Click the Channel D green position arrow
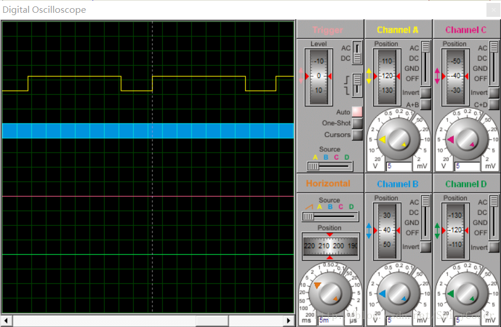The width and height of the screenshot is (501, 327). pos(437,230)
